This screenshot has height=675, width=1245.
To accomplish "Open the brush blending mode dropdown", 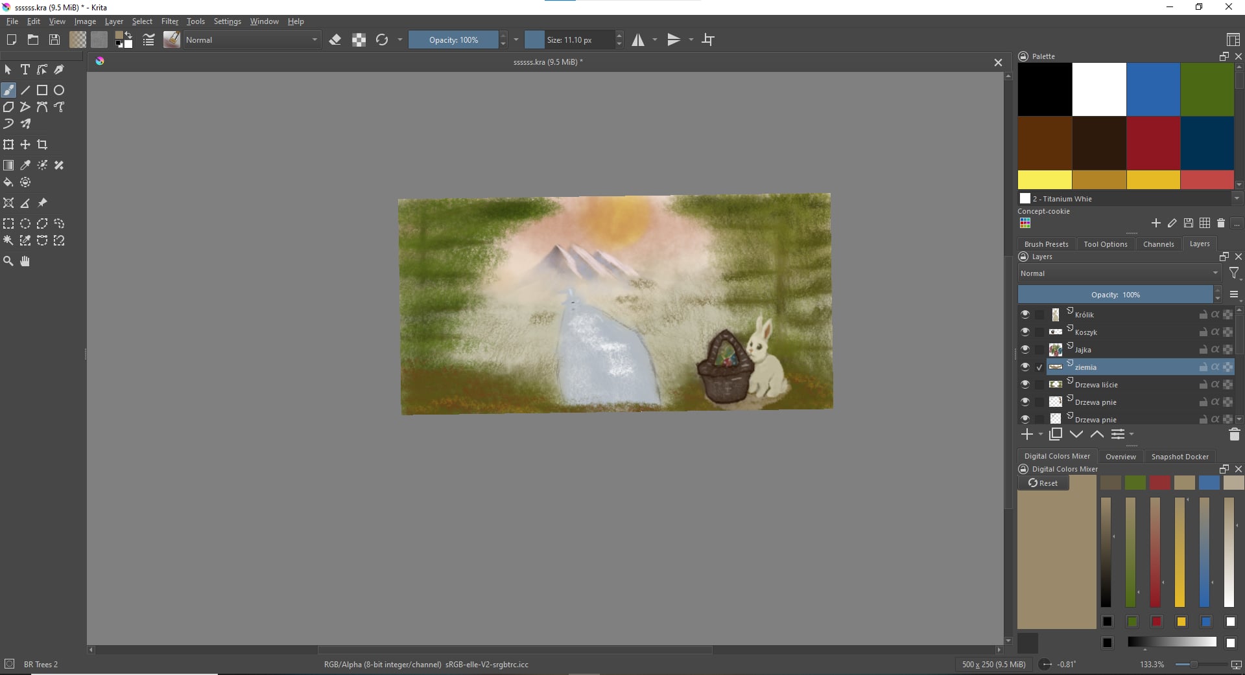I will pos(252,40).
